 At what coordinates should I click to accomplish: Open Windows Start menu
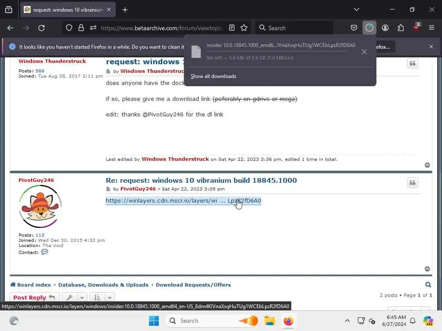click(154, 321)
